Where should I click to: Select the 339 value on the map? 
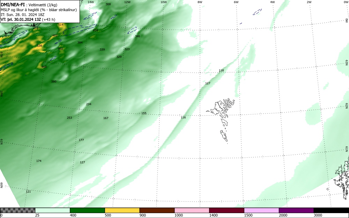(102, 49)
